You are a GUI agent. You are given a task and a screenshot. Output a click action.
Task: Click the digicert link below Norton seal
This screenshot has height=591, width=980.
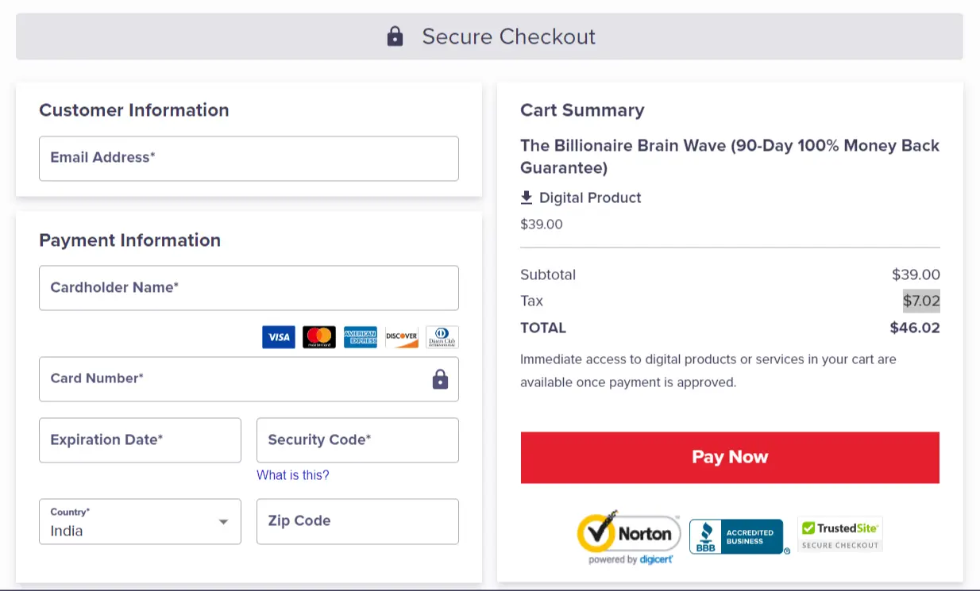pos(656,559)
